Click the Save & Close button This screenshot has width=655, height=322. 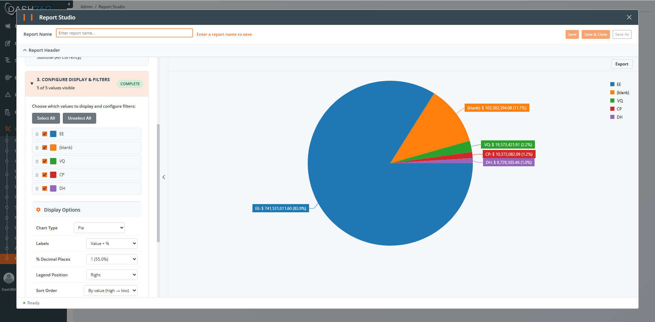click(x=596, y=34)
